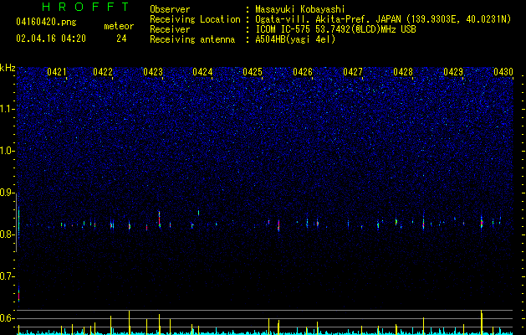Click the HROFFT title text
The height and width of the screenshot is (335, 526).
pyautogui.click(x=86, y=7)
